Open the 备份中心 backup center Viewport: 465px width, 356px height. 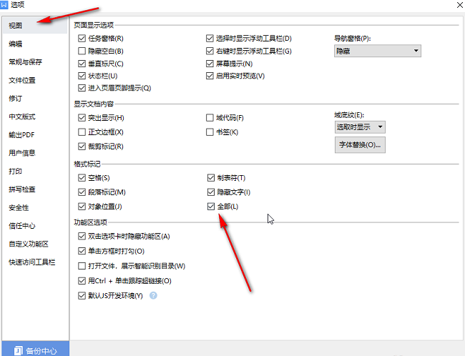tap(34, 350)
